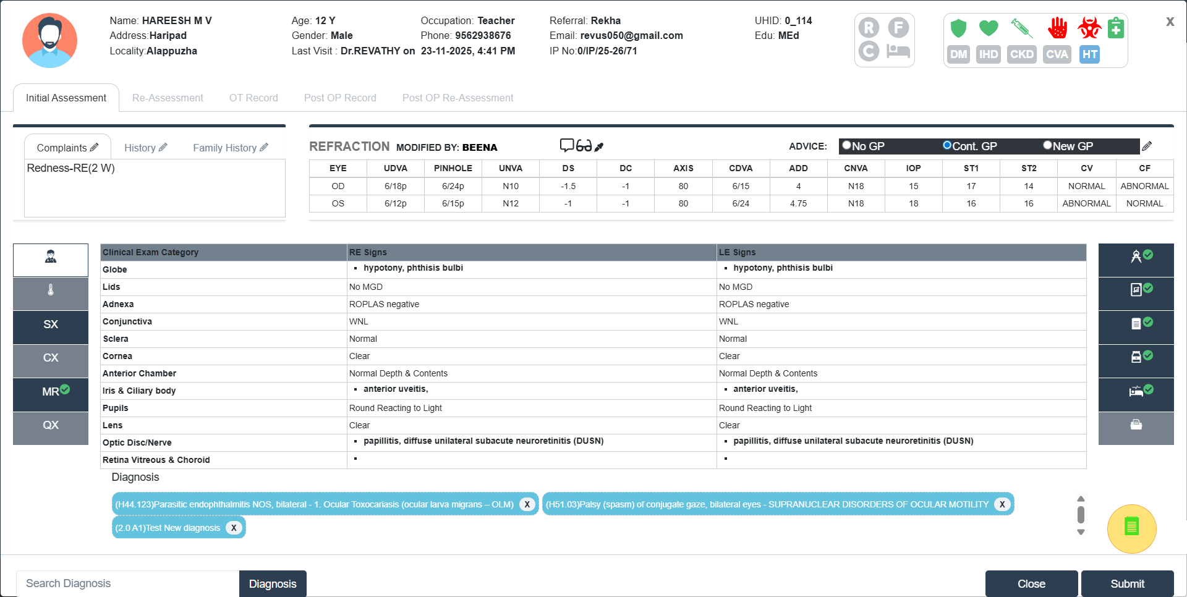Click the doctor icon in left sidebar
The height and width of the screenshot is (597, 1187).
51,257
